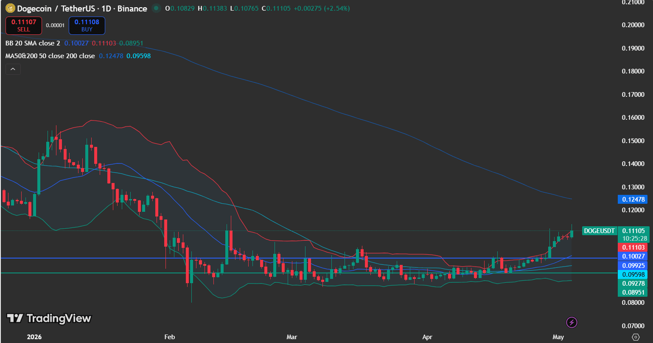This screenshot has width=653, height=343.
Task: Click the 0.09925 horizontal line price label
Action: pos(633,265)
